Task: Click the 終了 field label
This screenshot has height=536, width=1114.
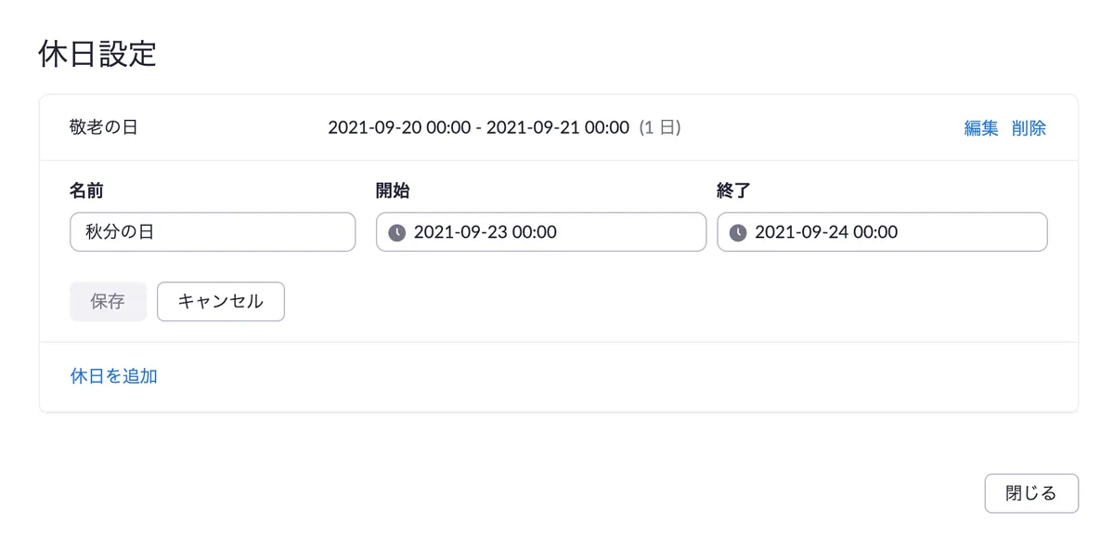Action: click(x=733, y=191)
